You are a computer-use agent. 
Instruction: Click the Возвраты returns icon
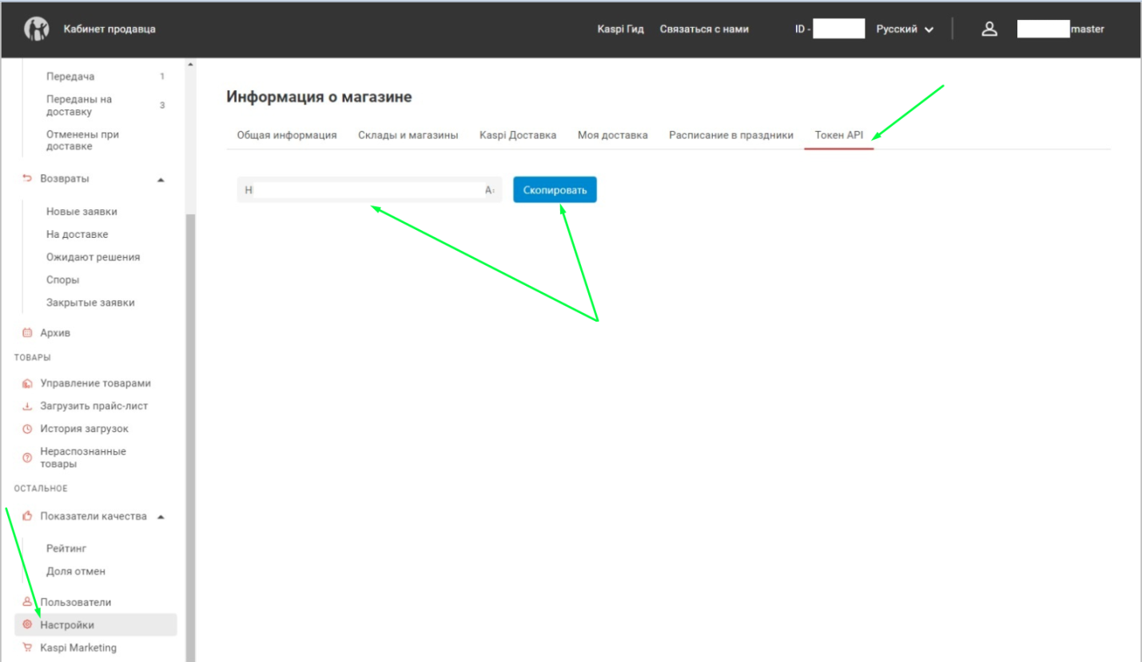(x=27, y=178)
